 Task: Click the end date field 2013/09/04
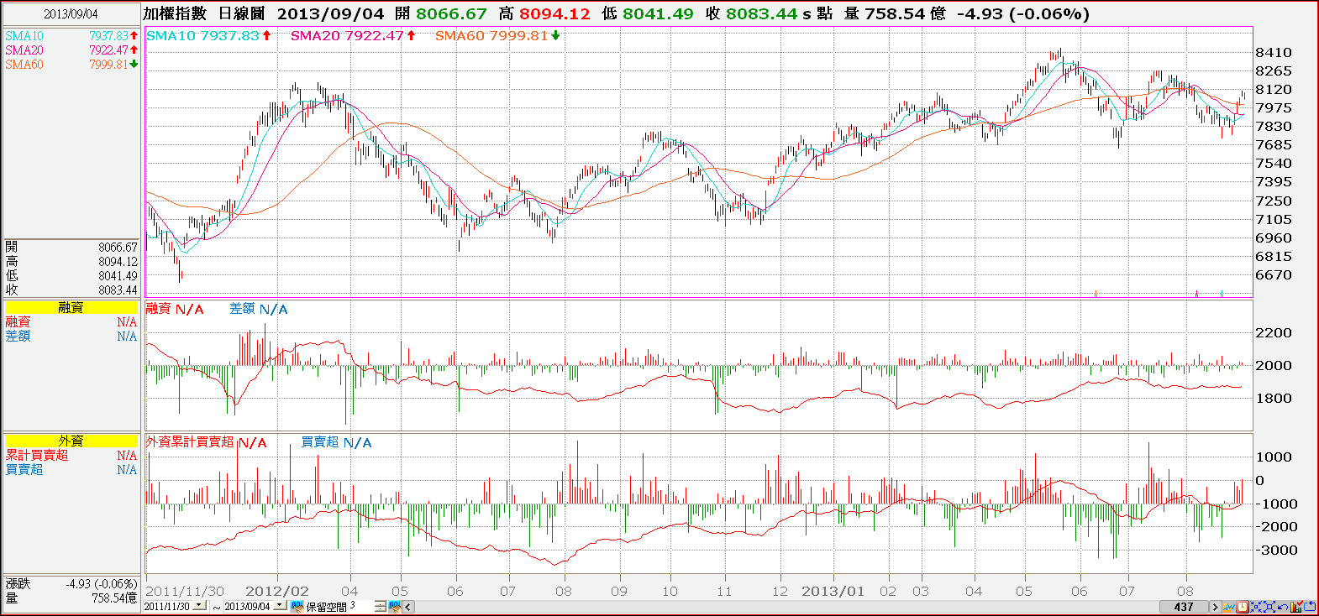point(248,606)
